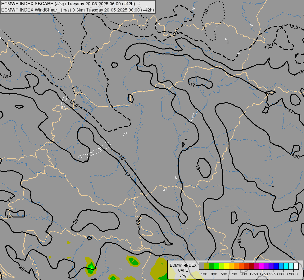Click the 1750 value under the legend

coord(264,274)
